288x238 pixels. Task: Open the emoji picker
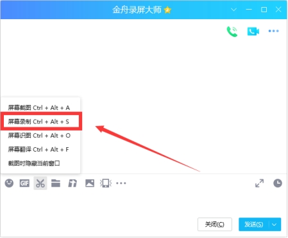tap(9, 183)
